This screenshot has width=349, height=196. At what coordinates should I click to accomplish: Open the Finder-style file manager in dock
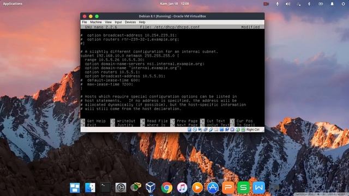pos(90,187)
